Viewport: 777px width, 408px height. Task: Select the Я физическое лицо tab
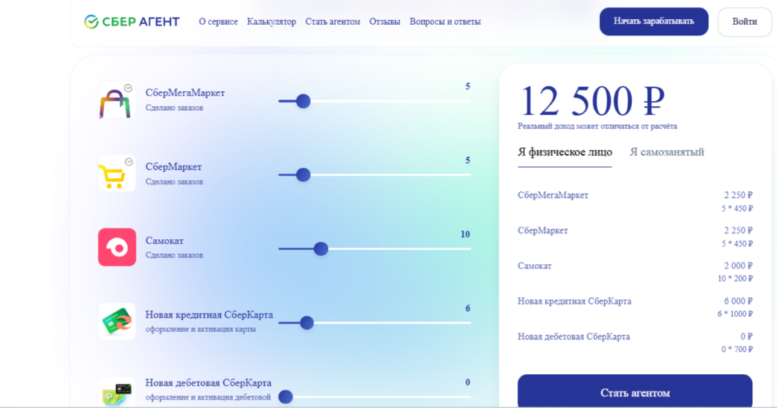[x=565, y=152]
